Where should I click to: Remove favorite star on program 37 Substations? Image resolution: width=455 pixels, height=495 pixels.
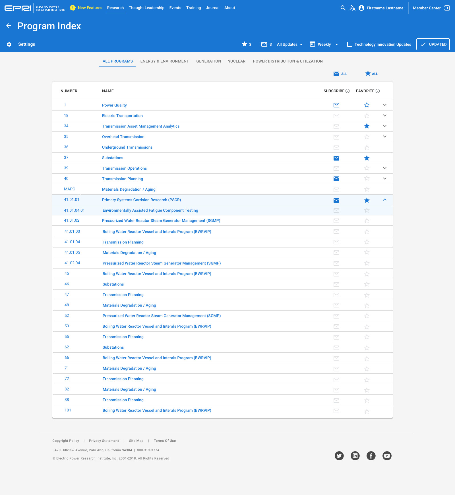367,158
